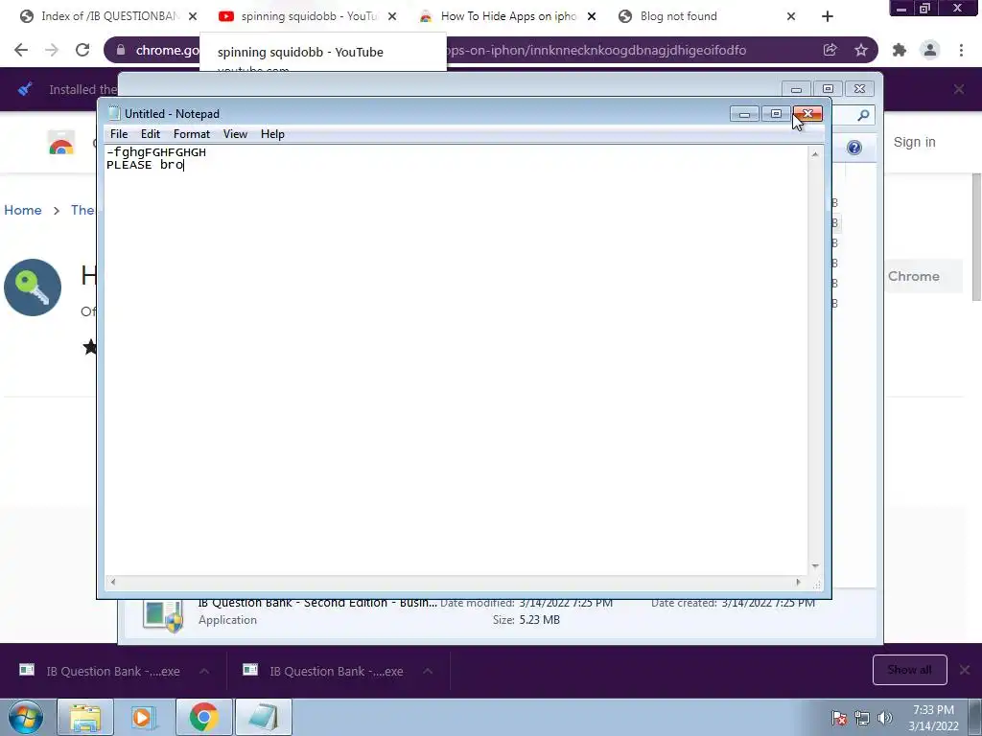The width and height of the screenshot is (982, 736).
Task: Close the Explorer window behind Notepad
Action: point(860,89)
